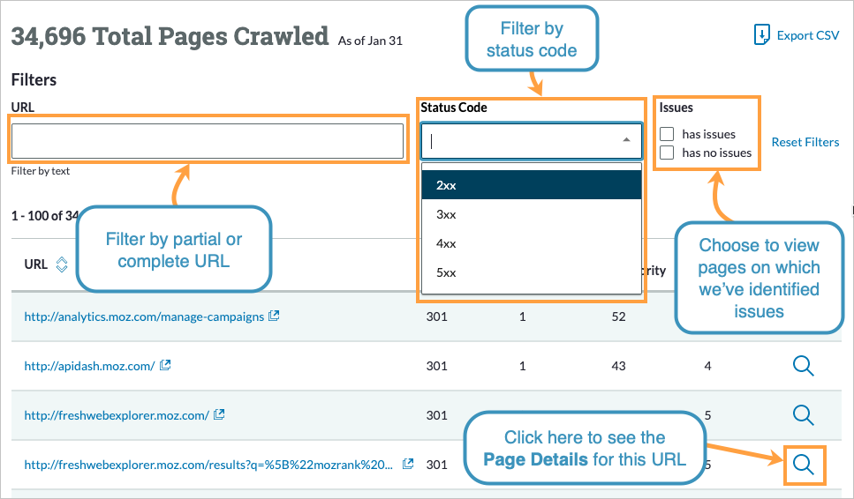The image size is (854, 499).
Task: Check the "has issues" checkbox
Action: click(668, 134)
